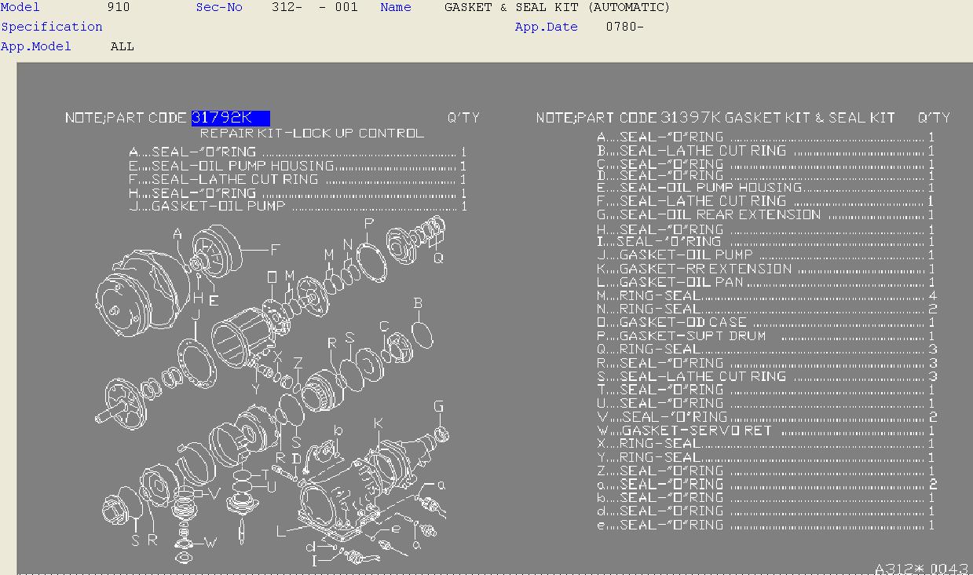Viewport: 973px width, 575px height.
Task: Click callout K rear extension gasket label
Action: point(378,423)
